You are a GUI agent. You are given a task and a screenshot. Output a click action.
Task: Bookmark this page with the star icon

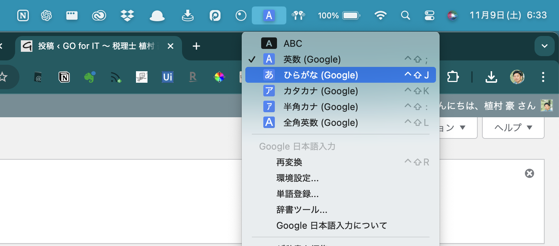(x=3, y=77)
